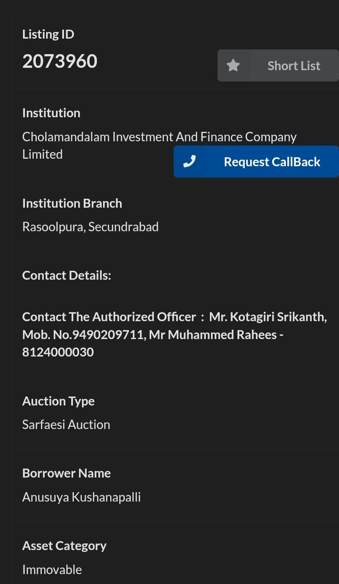Collapse the Auction Type section
The width and height of the screenshot is (339, 584).
[58, 401]
